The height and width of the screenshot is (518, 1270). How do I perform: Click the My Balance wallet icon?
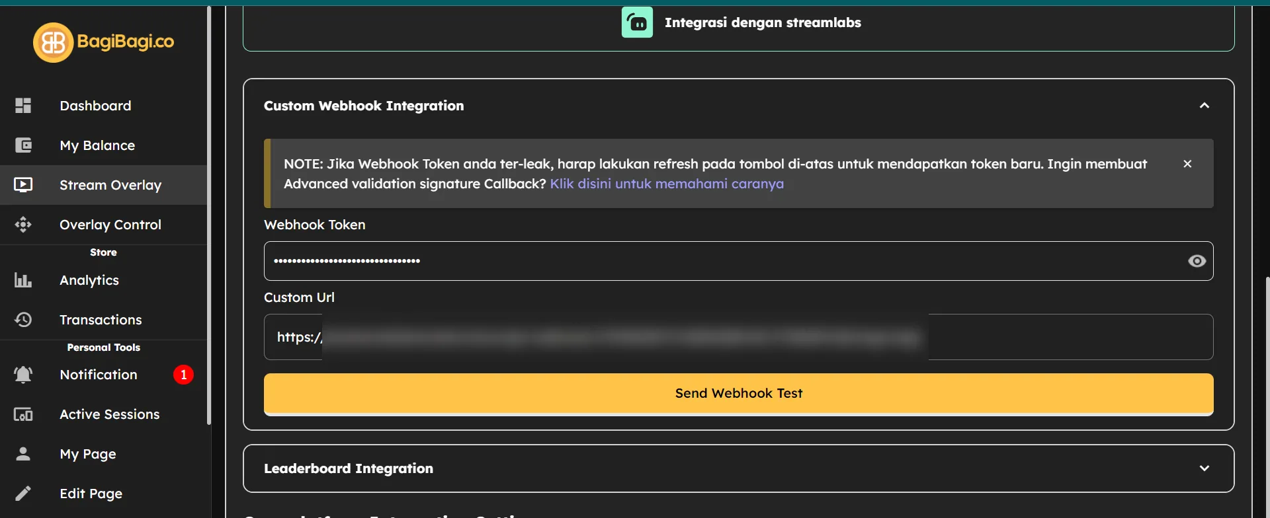point(23,145)
